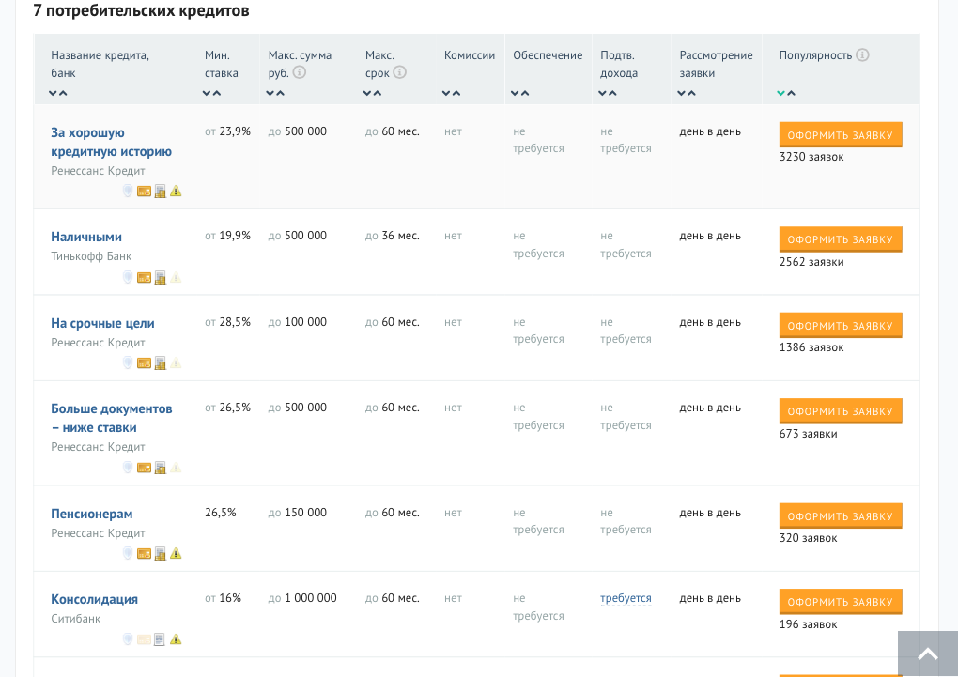
Task: Click Оформить заявку for Наличными loan
Action: [841, 239]
